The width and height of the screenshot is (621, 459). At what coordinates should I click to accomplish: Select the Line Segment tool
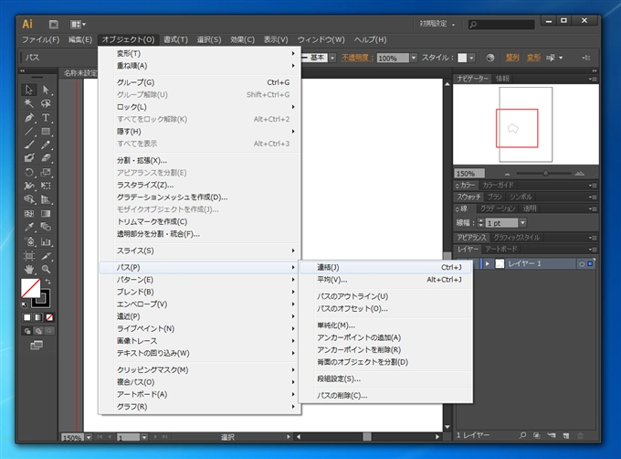click(x=29, y=131)
